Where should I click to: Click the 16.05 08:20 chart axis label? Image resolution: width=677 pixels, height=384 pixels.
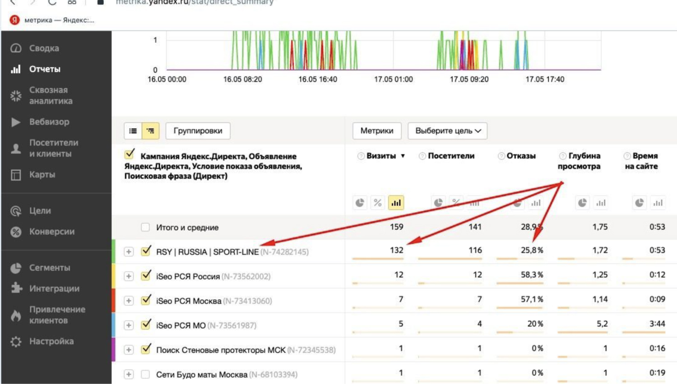pos(242,79)
